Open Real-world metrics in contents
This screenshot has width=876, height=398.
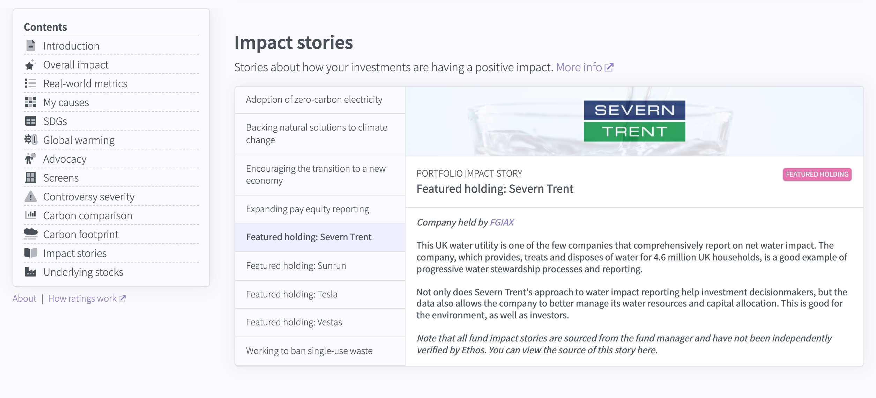tap(85, 84)
